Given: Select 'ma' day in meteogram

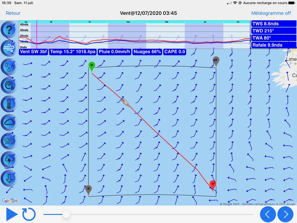Looking at the screenshot, I should (x=128, y=22).
